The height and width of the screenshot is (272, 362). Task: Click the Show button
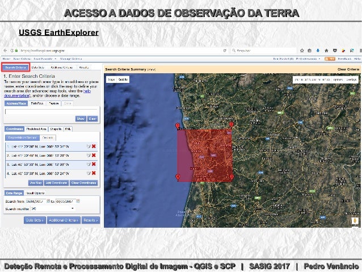pyautogui.click(x=81, y=119)
